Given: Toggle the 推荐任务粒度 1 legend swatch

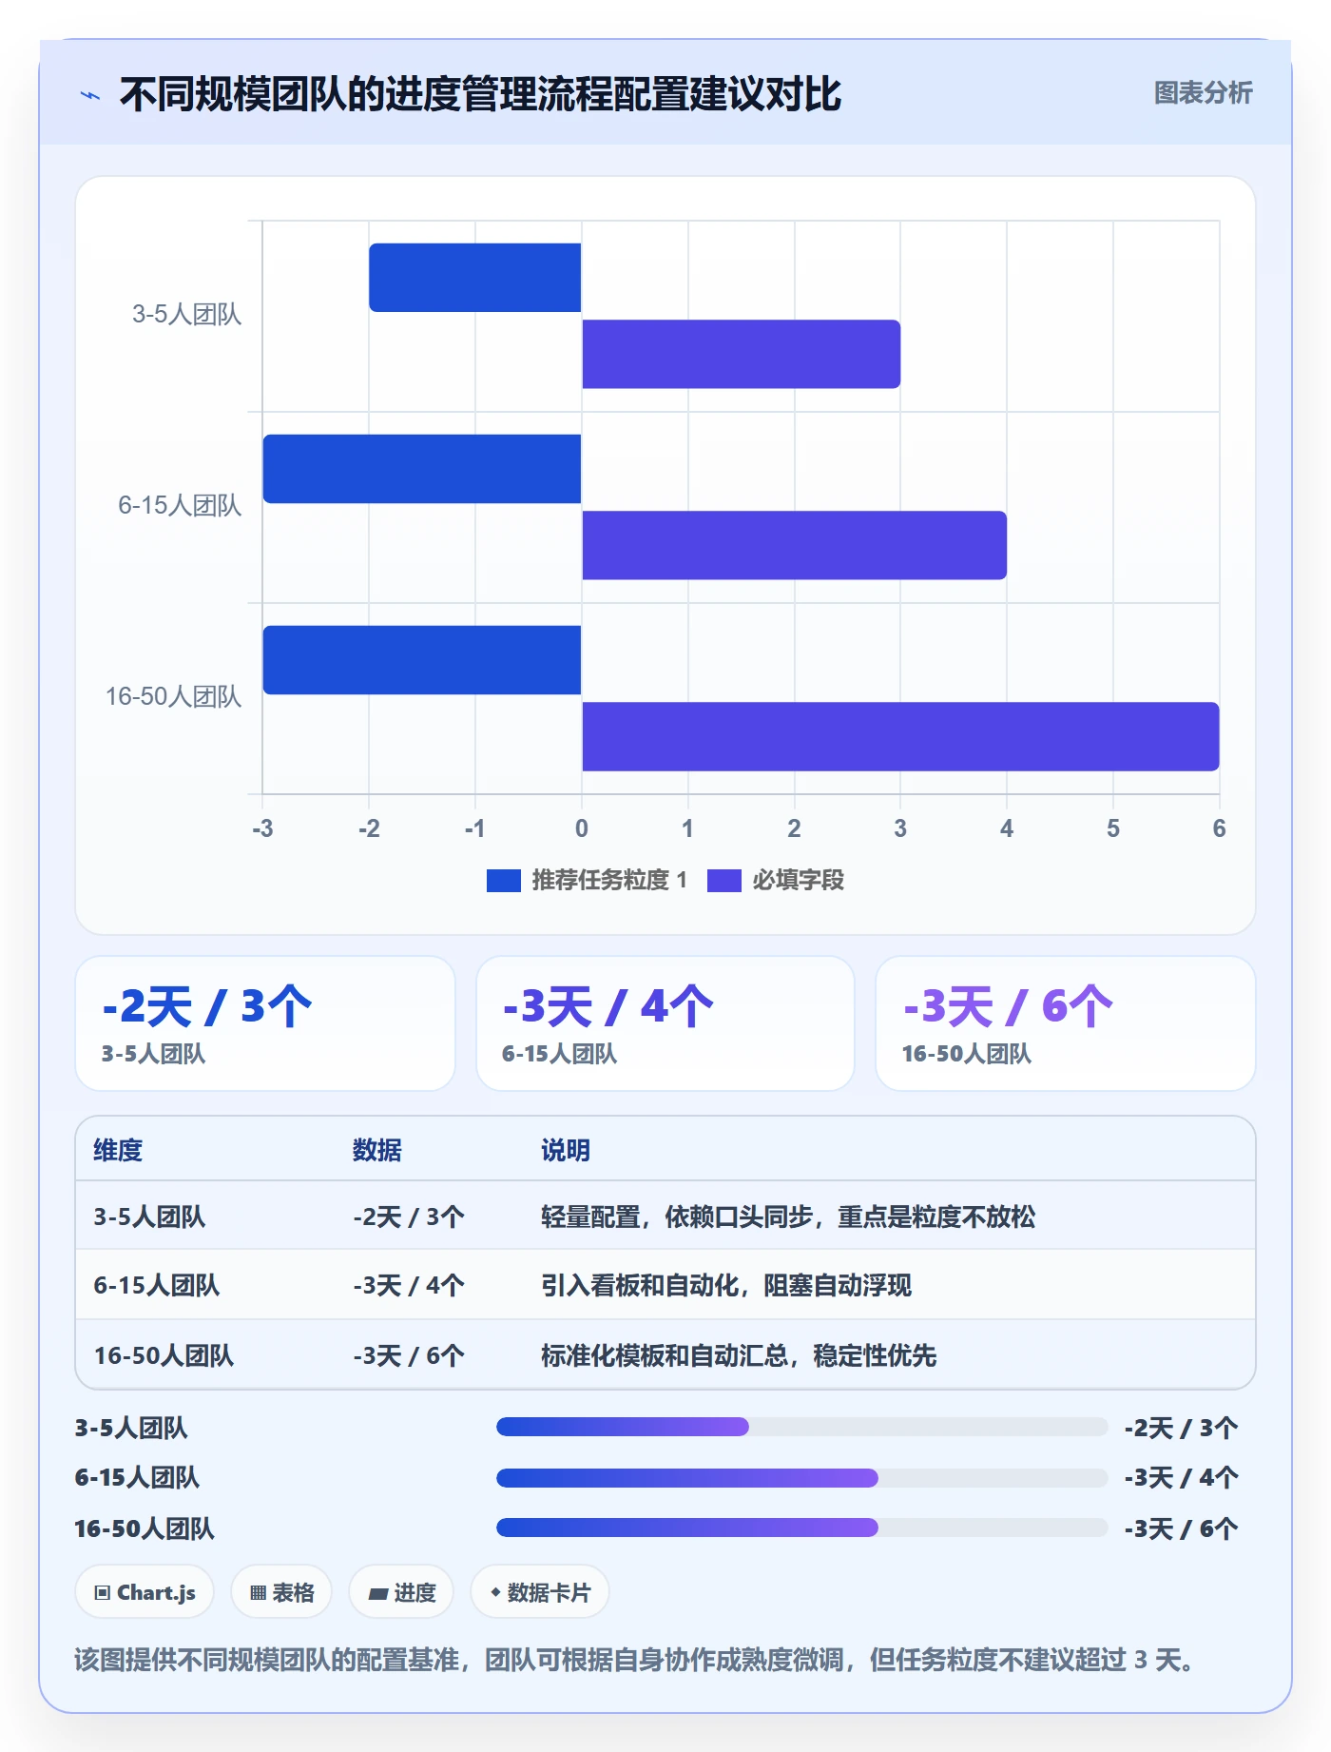Looking at the screenshot, I should pos(503,881).
